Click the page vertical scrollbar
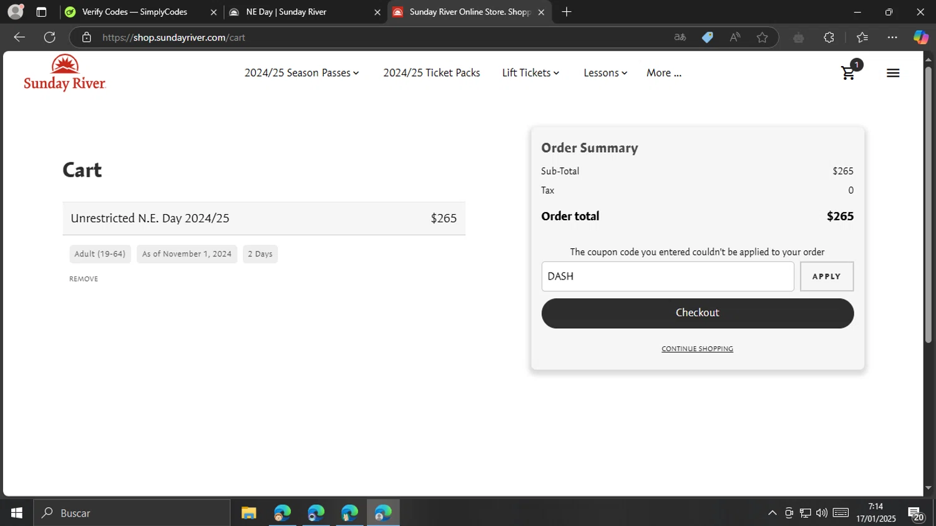936x526 pixels. pyautogui.click(x=929, y=205)
